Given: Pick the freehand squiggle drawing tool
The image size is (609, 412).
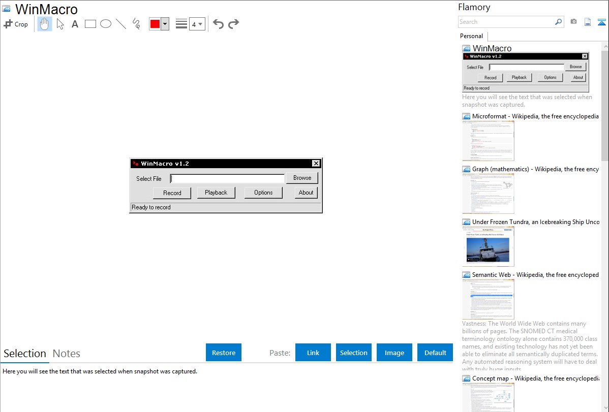Looking at the screenshot, I should pyautogui.click(x=136, y=24).
